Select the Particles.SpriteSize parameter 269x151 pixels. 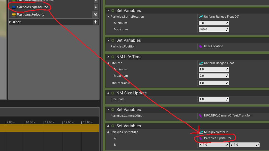32,7
